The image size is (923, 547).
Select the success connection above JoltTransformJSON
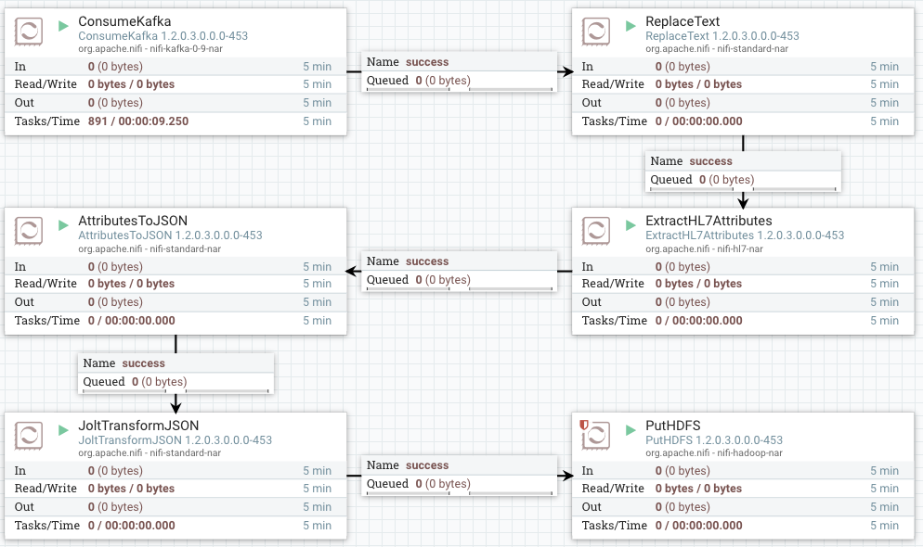175,372
